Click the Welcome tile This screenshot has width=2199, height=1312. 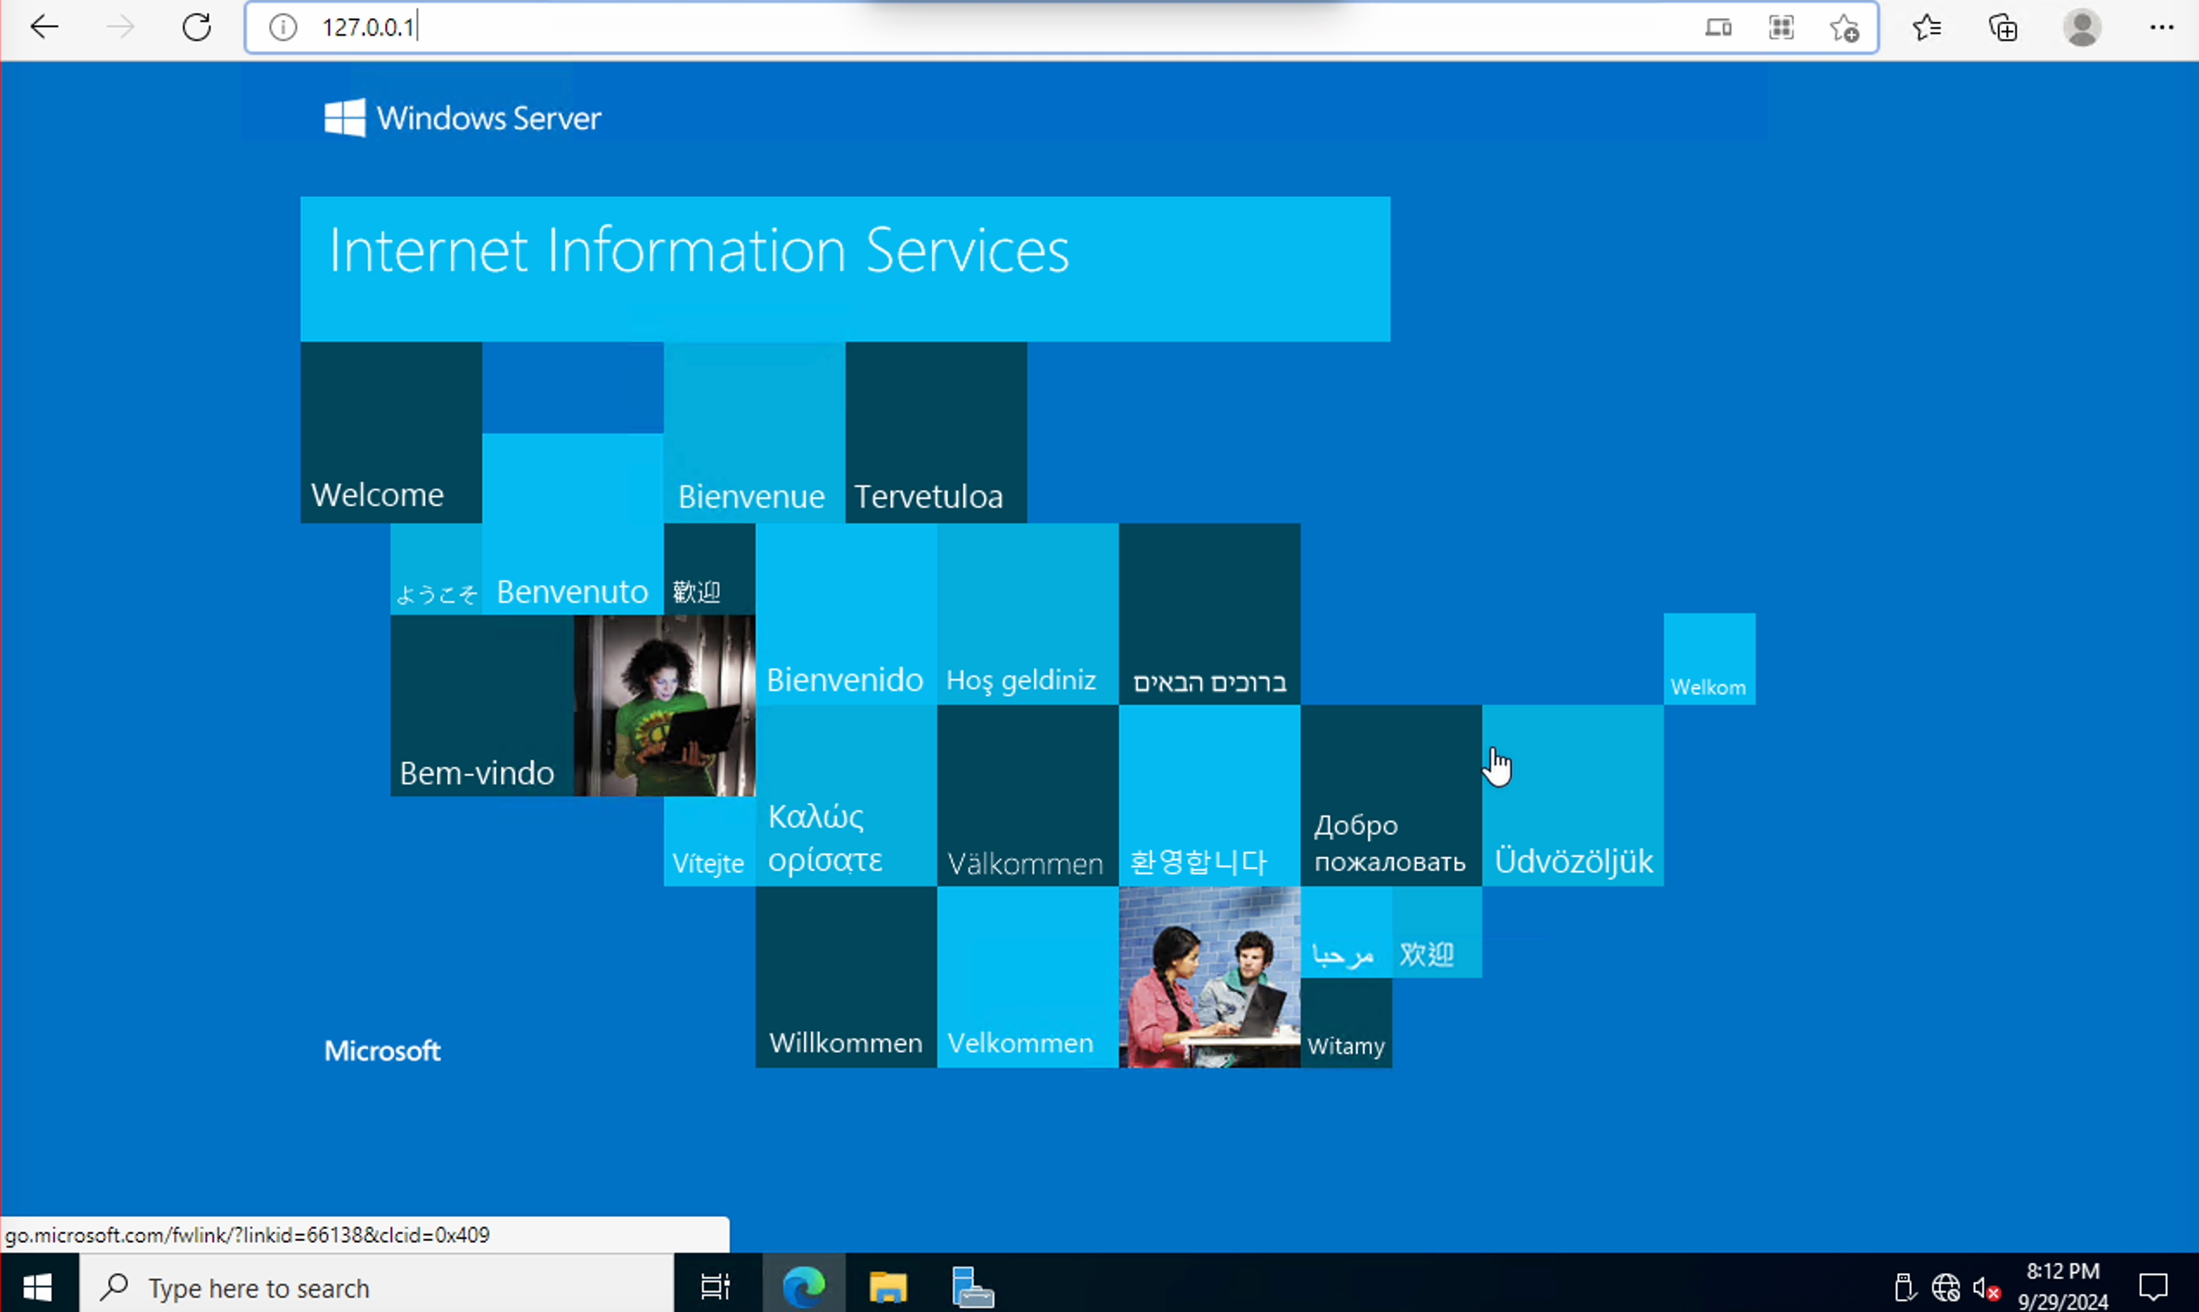391,432
